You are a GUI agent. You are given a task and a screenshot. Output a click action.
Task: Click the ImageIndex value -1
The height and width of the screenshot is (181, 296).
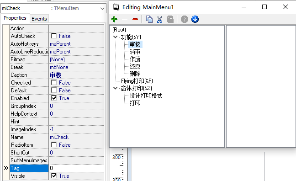[52, 129]
